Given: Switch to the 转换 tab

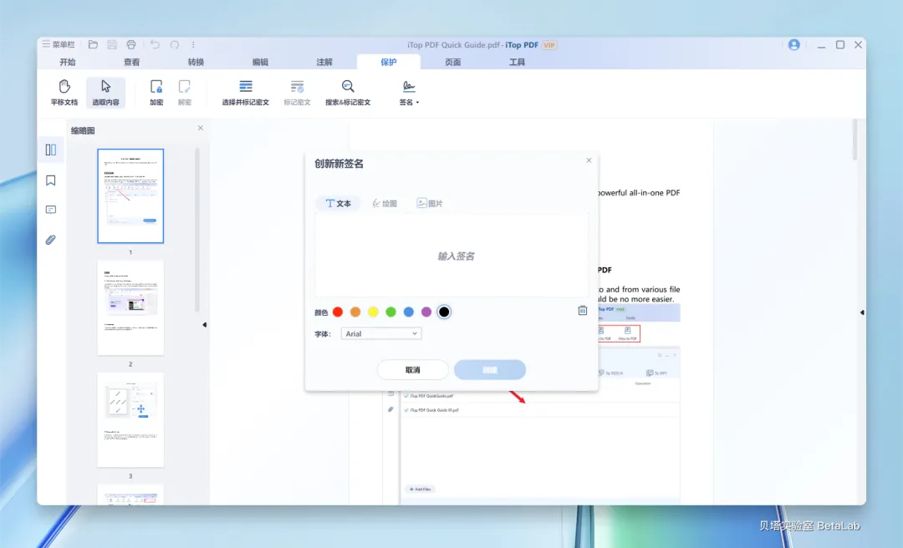Looking at the screenshot, I should click(x=196, y=62).
